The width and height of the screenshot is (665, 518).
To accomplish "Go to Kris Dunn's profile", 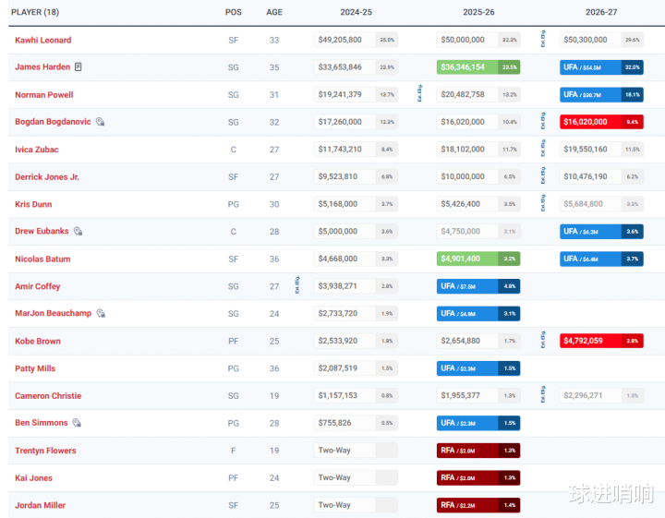I will point(33,204).
